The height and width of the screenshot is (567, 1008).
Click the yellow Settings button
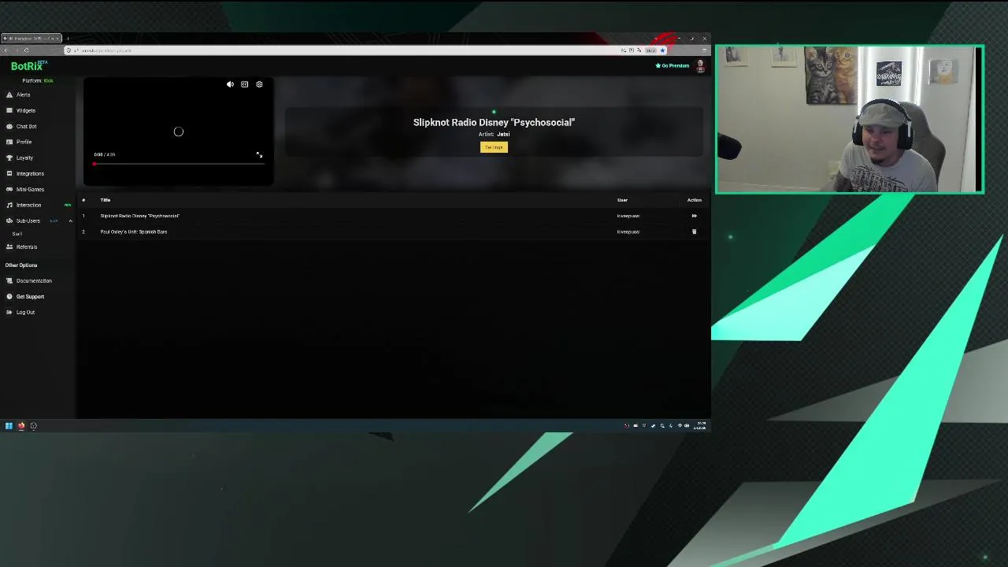pos(494,147)
